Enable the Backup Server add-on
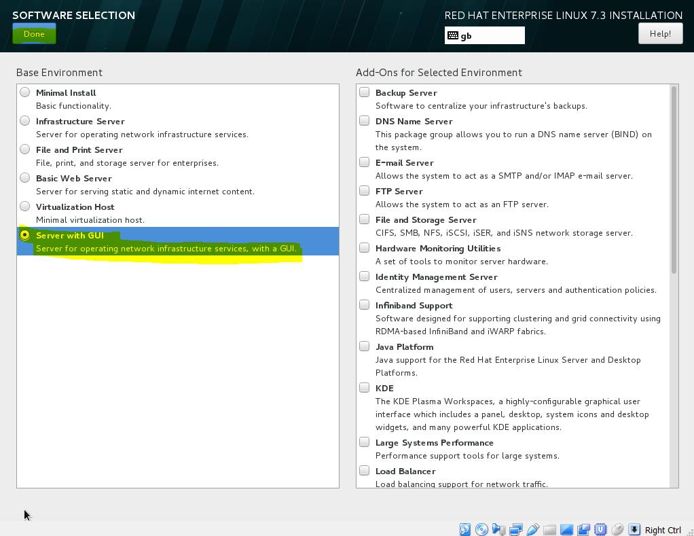 364,92
